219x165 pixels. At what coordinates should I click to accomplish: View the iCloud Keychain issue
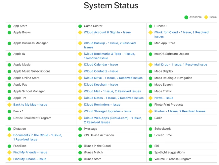[101, 85]
